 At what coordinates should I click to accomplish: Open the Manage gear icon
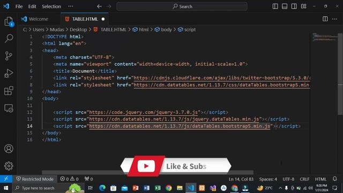9,166
